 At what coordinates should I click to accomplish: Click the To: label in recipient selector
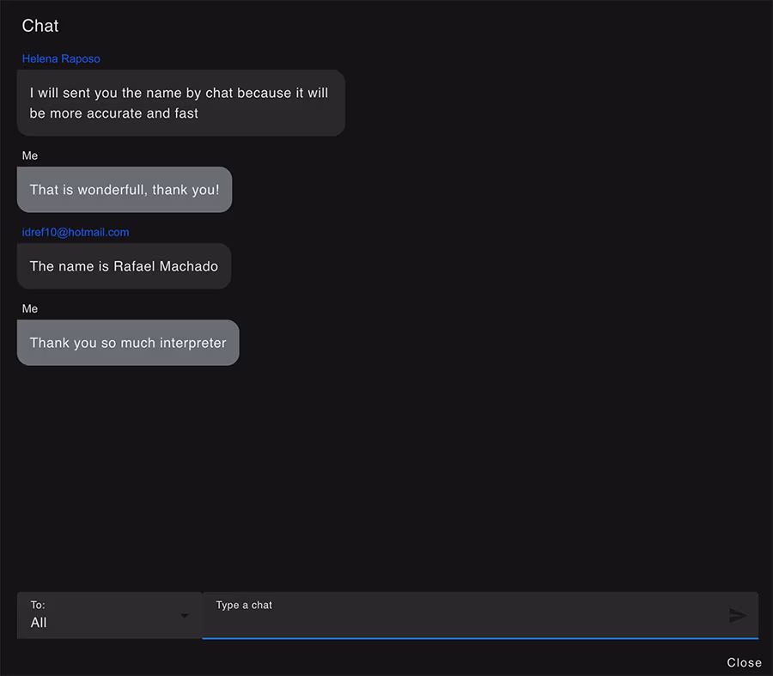pos(38,605)
